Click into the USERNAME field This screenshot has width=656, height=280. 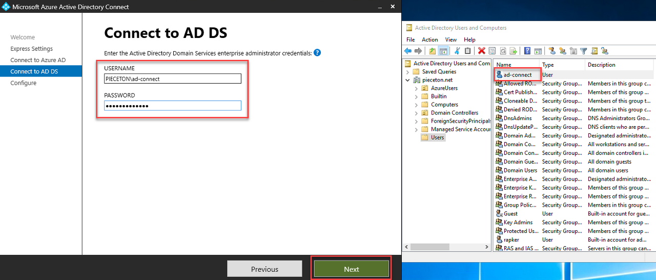(x=172, y=78)
